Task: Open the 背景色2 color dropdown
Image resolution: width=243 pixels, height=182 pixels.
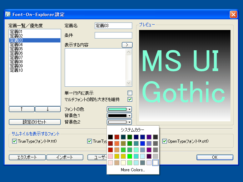Action: pyautogui.click(x=119, y=122)
